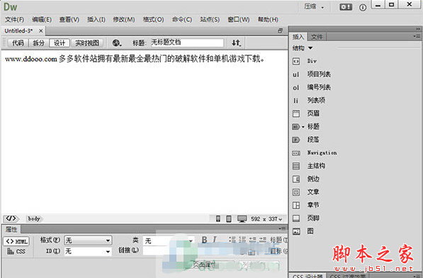Screen dimensions: 423x278
Task: Open 压缩 workspace dropdown
Action: tap(314, 7)
